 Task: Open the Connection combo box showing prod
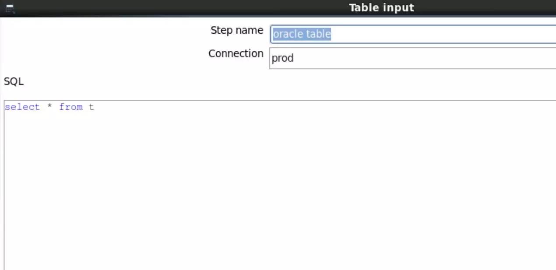(413, 58)
